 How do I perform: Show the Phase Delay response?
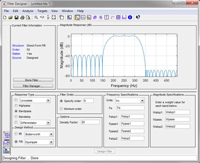(101, 17)
